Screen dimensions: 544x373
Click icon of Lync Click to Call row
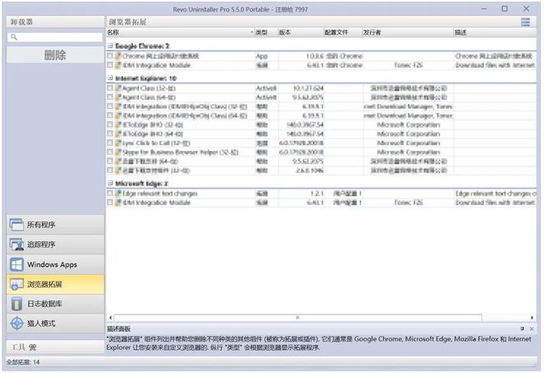click(x=118, y=143)
